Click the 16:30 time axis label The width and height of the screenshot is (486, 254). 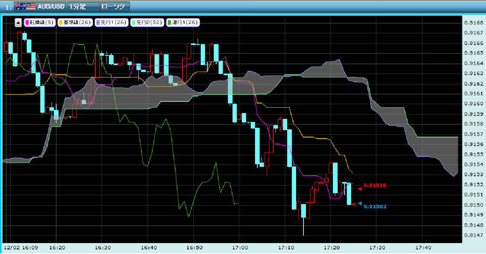tap(103, 247)
